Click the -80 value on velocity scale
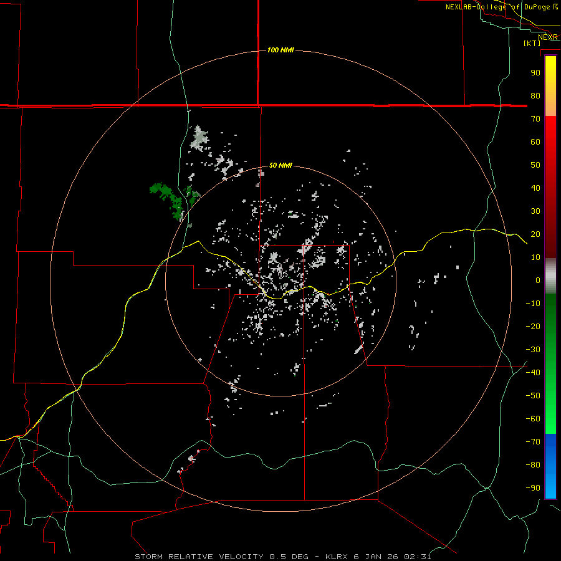Screen dimensions: 561x561 [533, 465]
